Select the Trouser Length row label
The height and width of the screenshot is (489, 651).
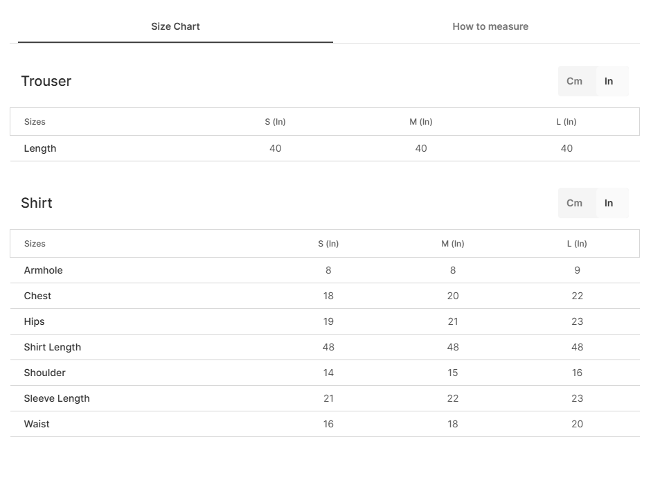[x=40, y=149]
